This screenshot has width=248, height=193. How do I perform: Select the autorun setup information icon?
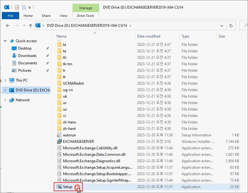coord(59,135)
